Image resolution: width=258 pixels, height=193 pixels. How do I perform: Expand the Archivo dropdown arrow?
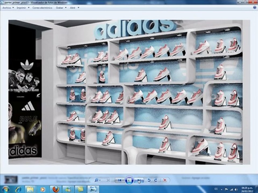click(x=13, y=8)
